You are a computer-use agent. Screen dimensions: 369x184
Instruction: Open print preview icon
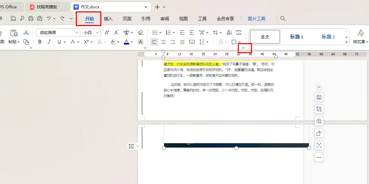pos(40,18)
